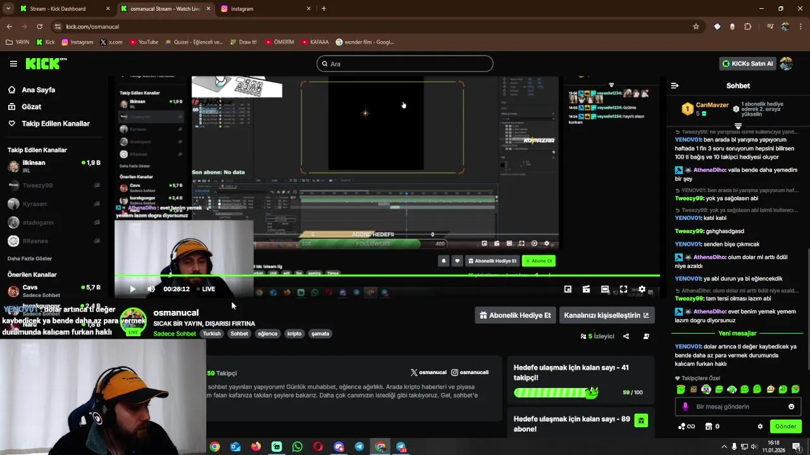Click the follower goal progress bar
This screenshot has width=810, height=455.
point(556,392)
